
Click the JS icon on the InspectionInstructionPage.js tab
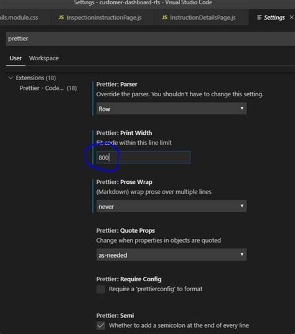(x=61, y=17)
